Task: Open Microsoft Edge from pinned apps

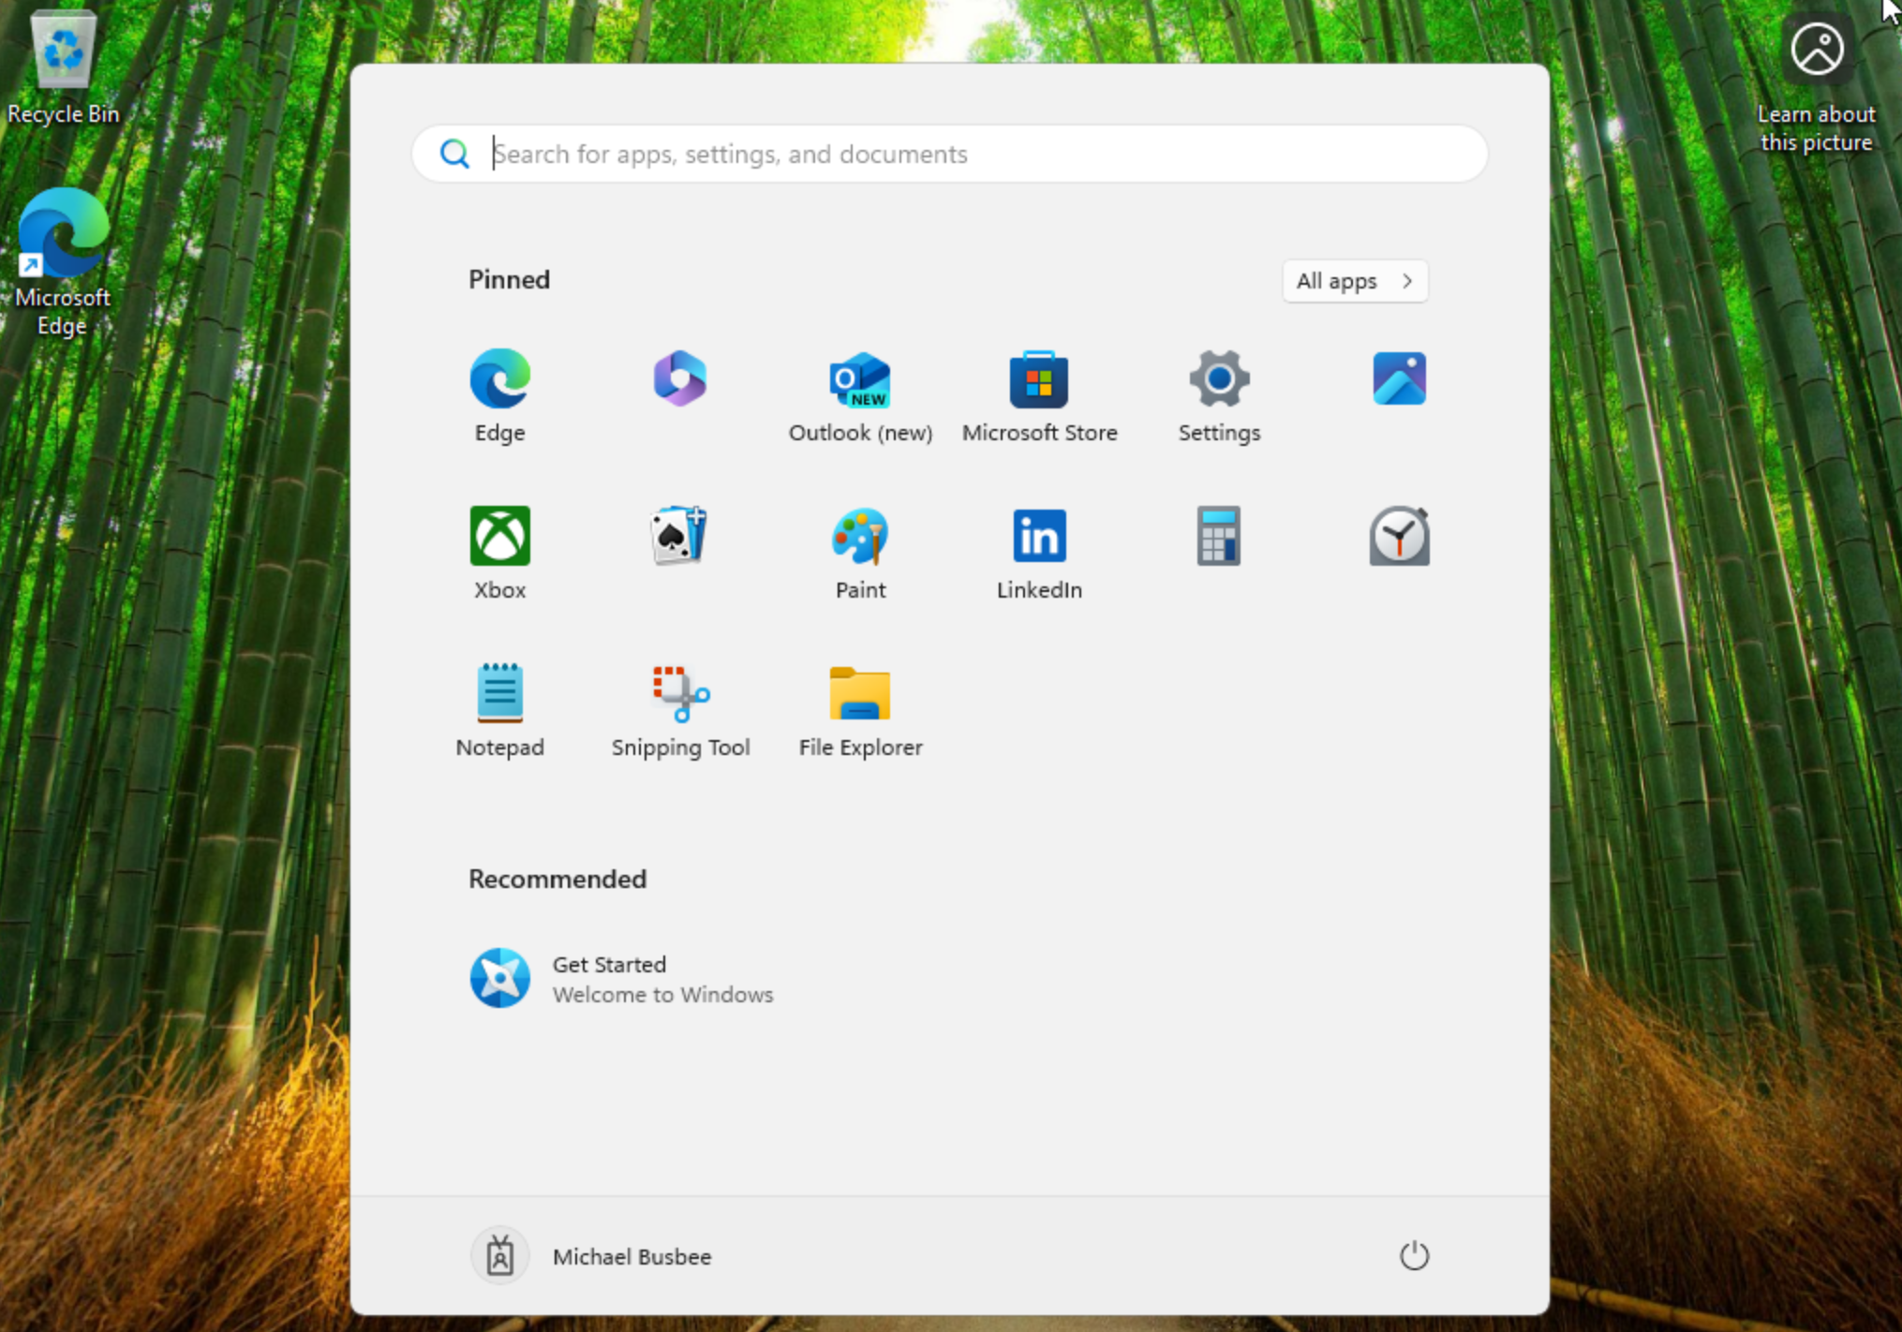Action: (499, 393)
